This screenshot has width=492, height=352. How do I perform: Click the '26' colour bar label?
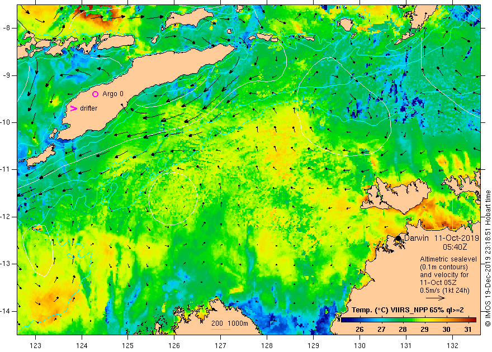click(359, 330)
